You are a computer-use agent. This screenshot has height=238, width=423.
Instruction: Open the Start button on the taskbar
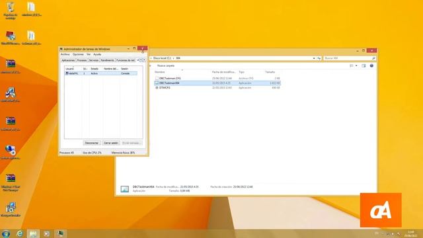(x=6, y=233)
